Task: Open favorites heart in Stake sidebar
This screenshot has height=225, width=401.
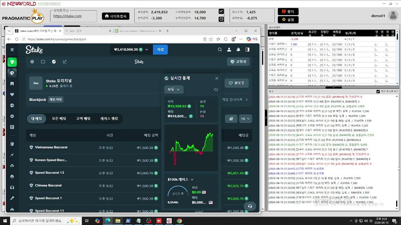Action: tap(12, 95)
